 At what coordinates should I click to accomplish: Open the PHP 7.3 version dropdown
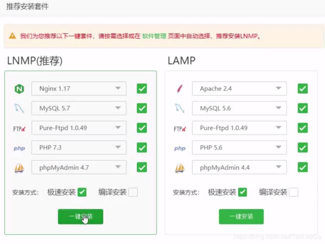point(79,147)
